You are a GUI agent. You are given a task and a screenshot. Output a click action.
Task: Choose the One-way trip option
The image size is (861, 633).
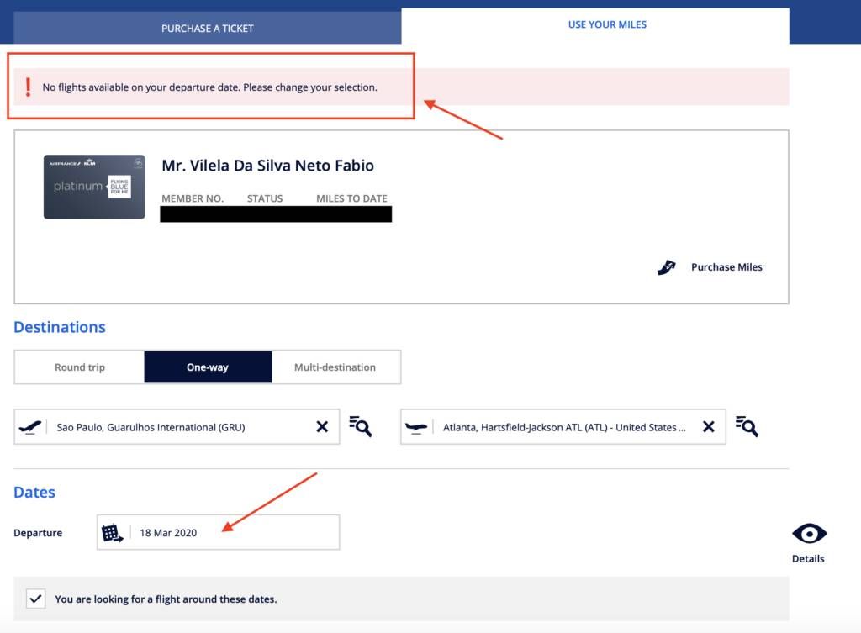(x=208, y=367)
